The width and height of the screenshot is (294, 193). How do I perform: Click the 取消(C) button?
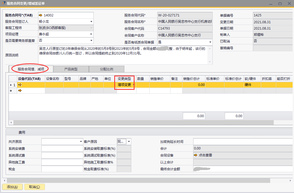[34, 187]
